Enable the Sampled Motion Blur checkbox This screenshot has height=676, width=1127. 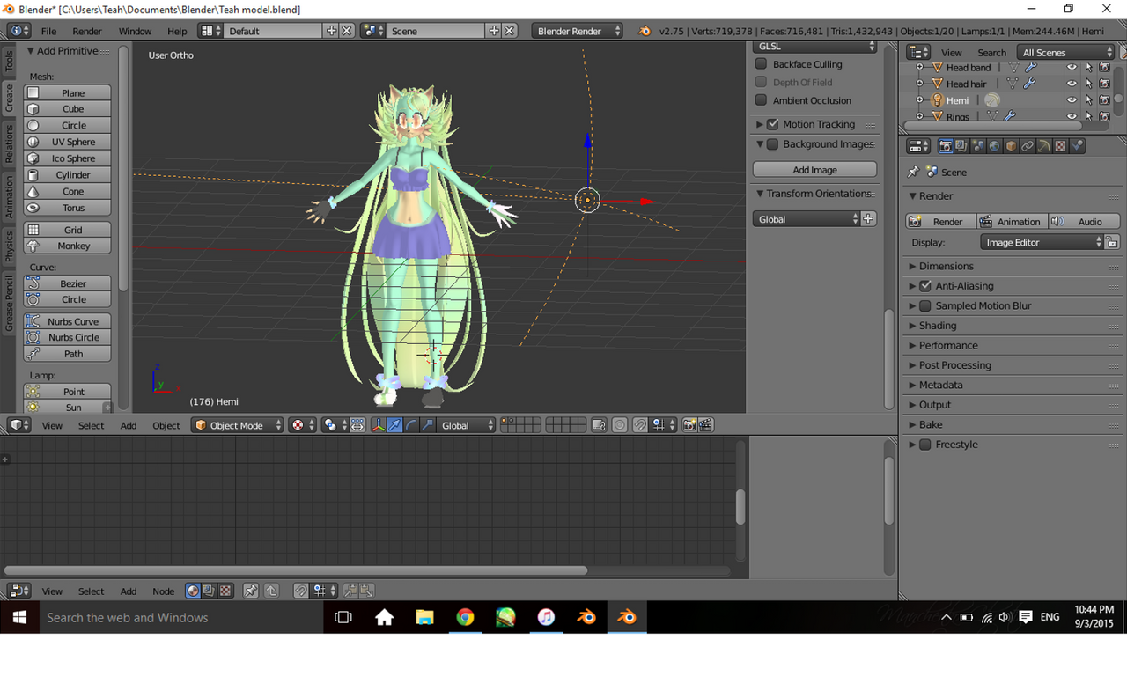[925, 305]
